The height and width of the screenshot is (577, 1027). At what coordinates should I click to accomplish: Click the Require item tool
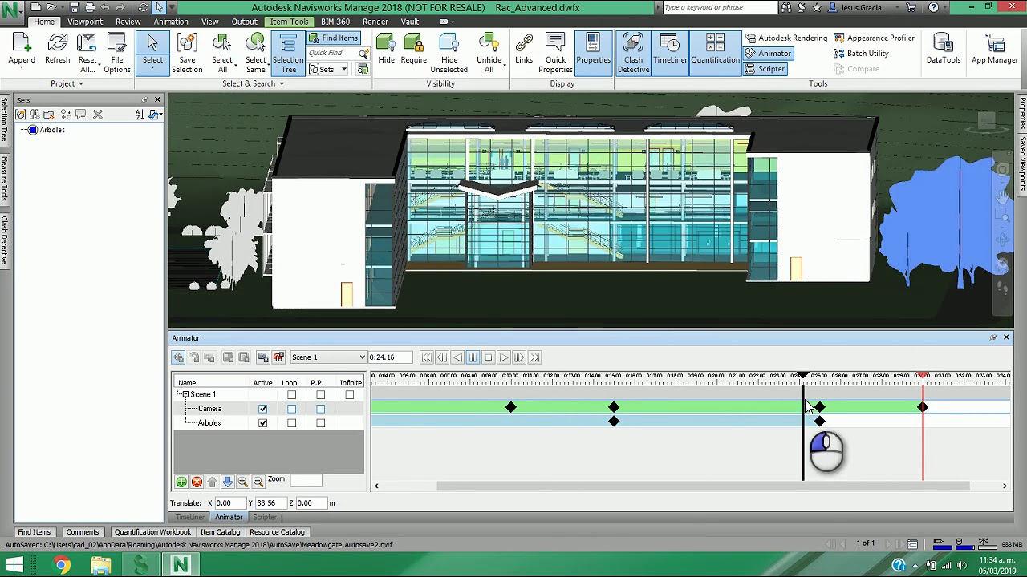[413, 50]
